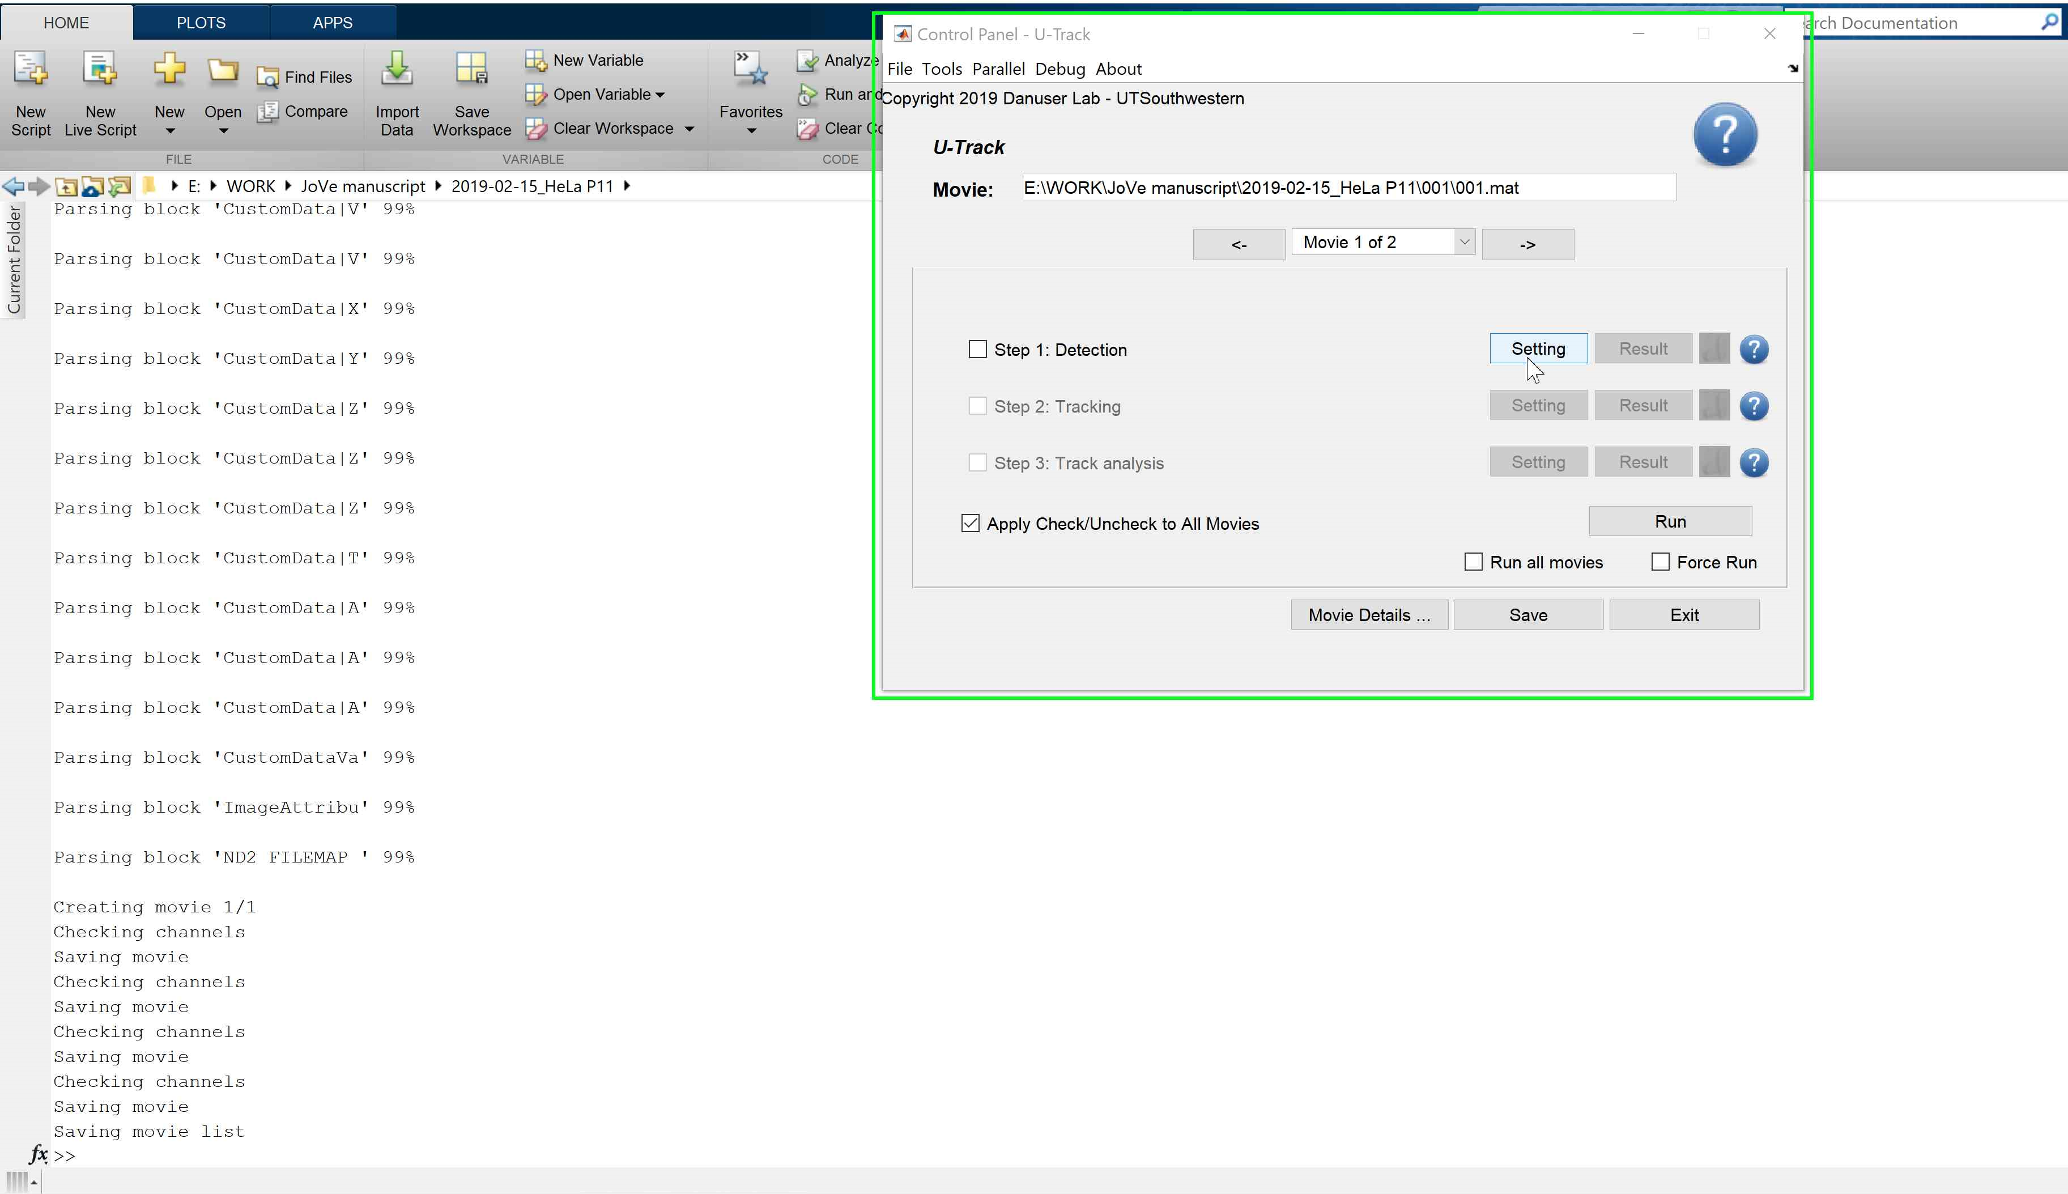The width and height of the screenshot is (2068, 1194).
Task: Expand the Movie 1 of 2 dropdown
Action: (x=1464, y=242)
